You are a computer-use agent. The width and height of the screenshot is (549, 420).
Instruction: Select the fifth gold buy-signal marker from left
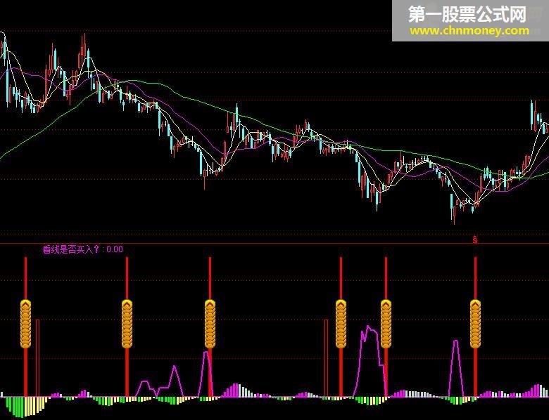tap(386, 324)
